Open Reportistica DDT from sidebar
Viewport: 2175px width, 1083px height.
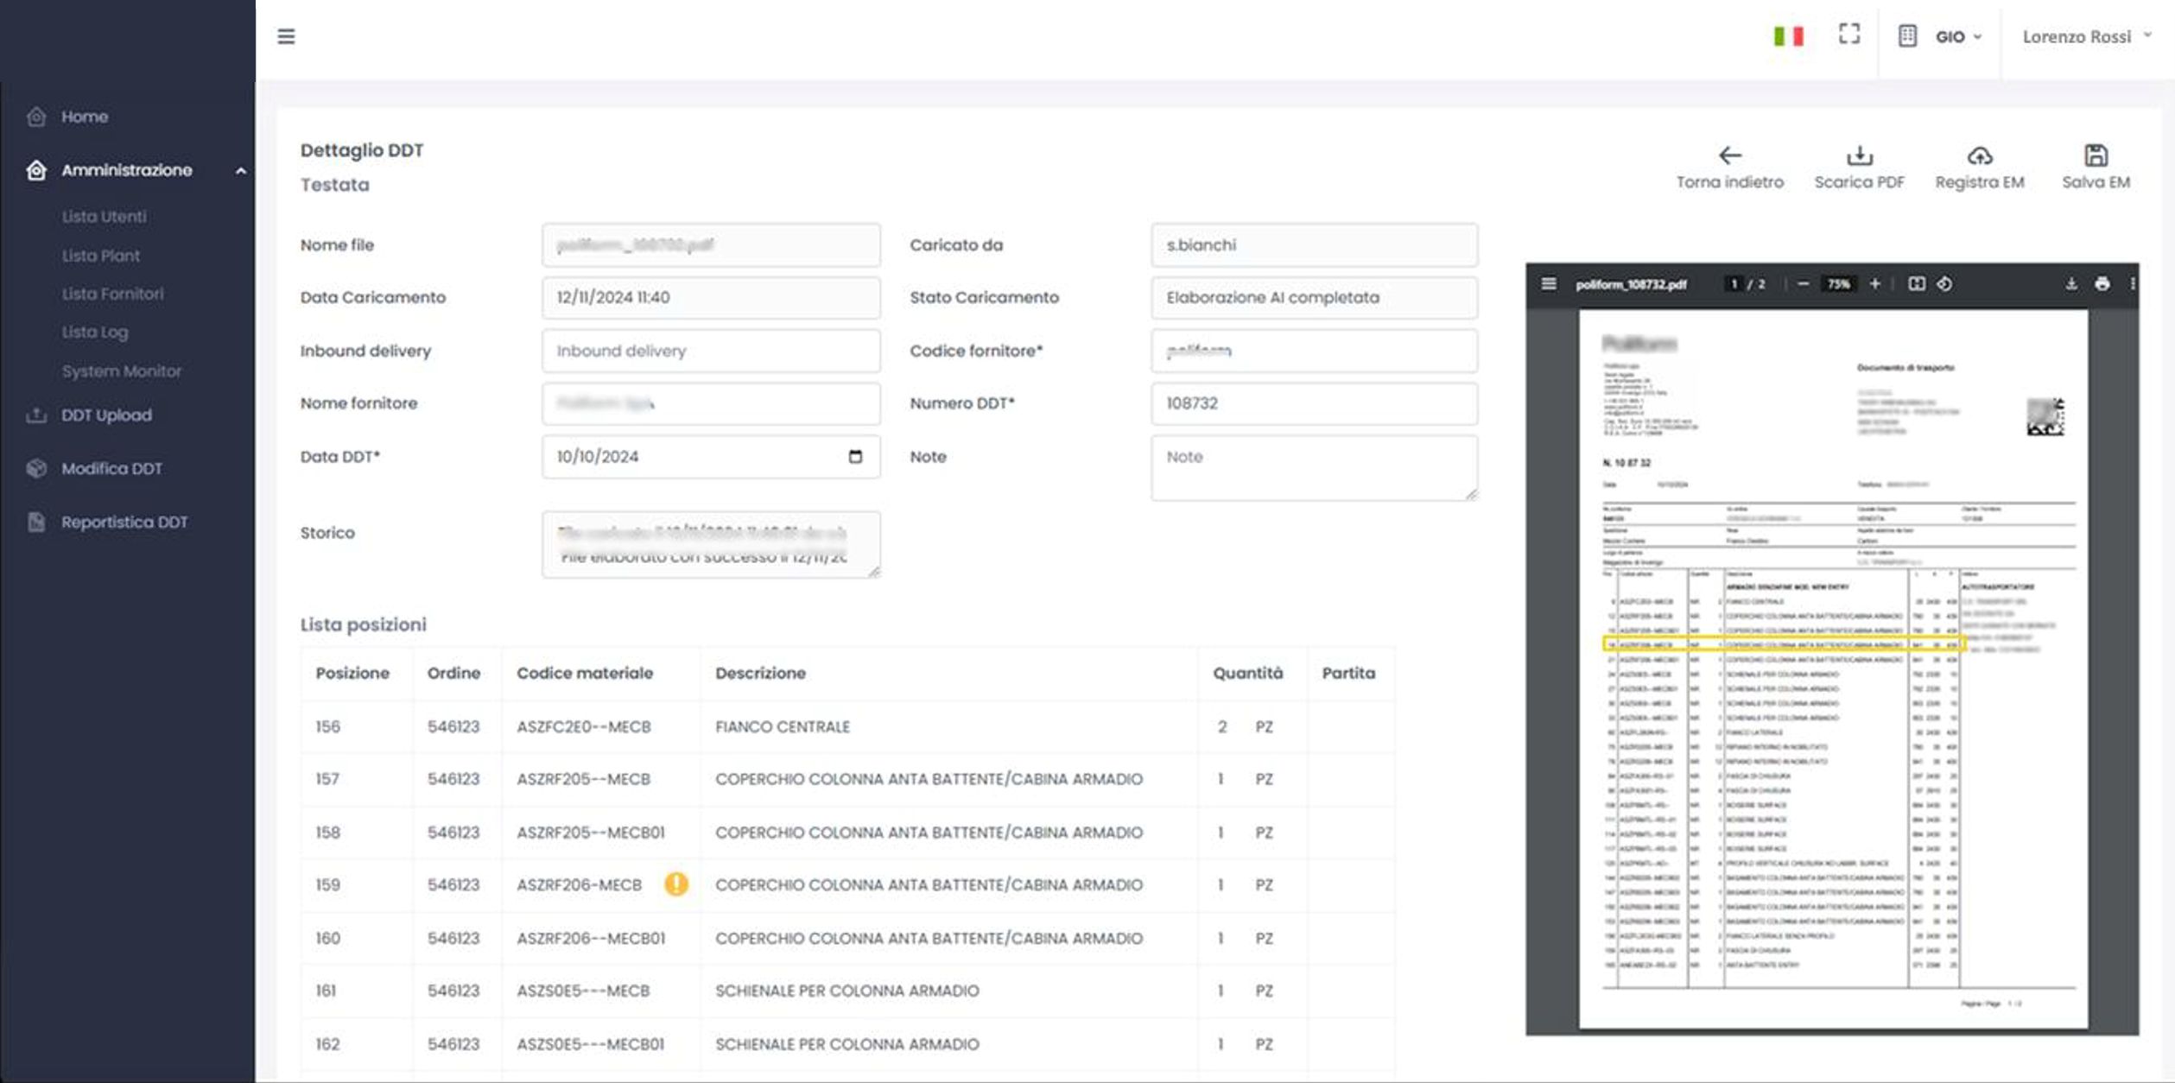(124, 522)
